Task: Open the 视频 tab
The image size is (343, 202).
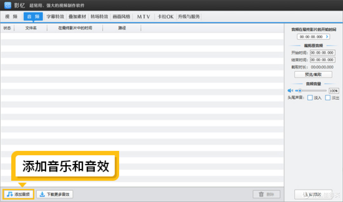Action: point(11,17)
